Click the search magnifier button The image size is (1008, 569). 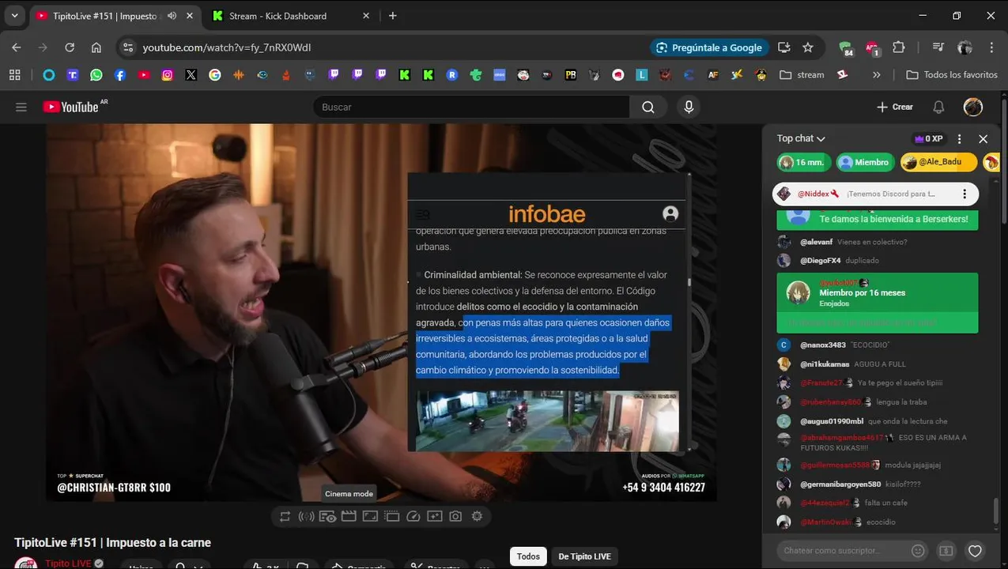[648, 107]
